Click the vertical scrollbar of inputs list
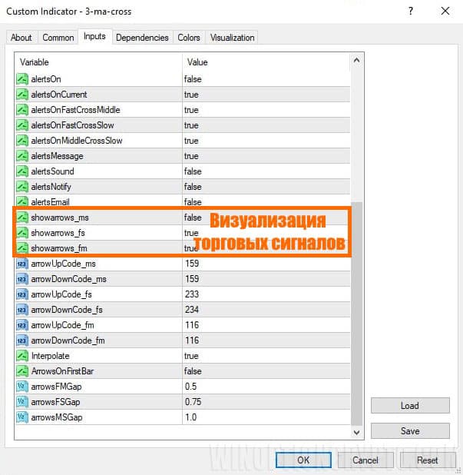The width and height of the screenshot is (463, 475). tap(356, 307)
